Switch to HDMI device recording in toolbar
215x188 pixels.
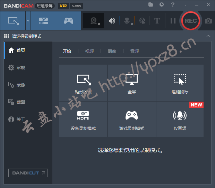[43, 21]
